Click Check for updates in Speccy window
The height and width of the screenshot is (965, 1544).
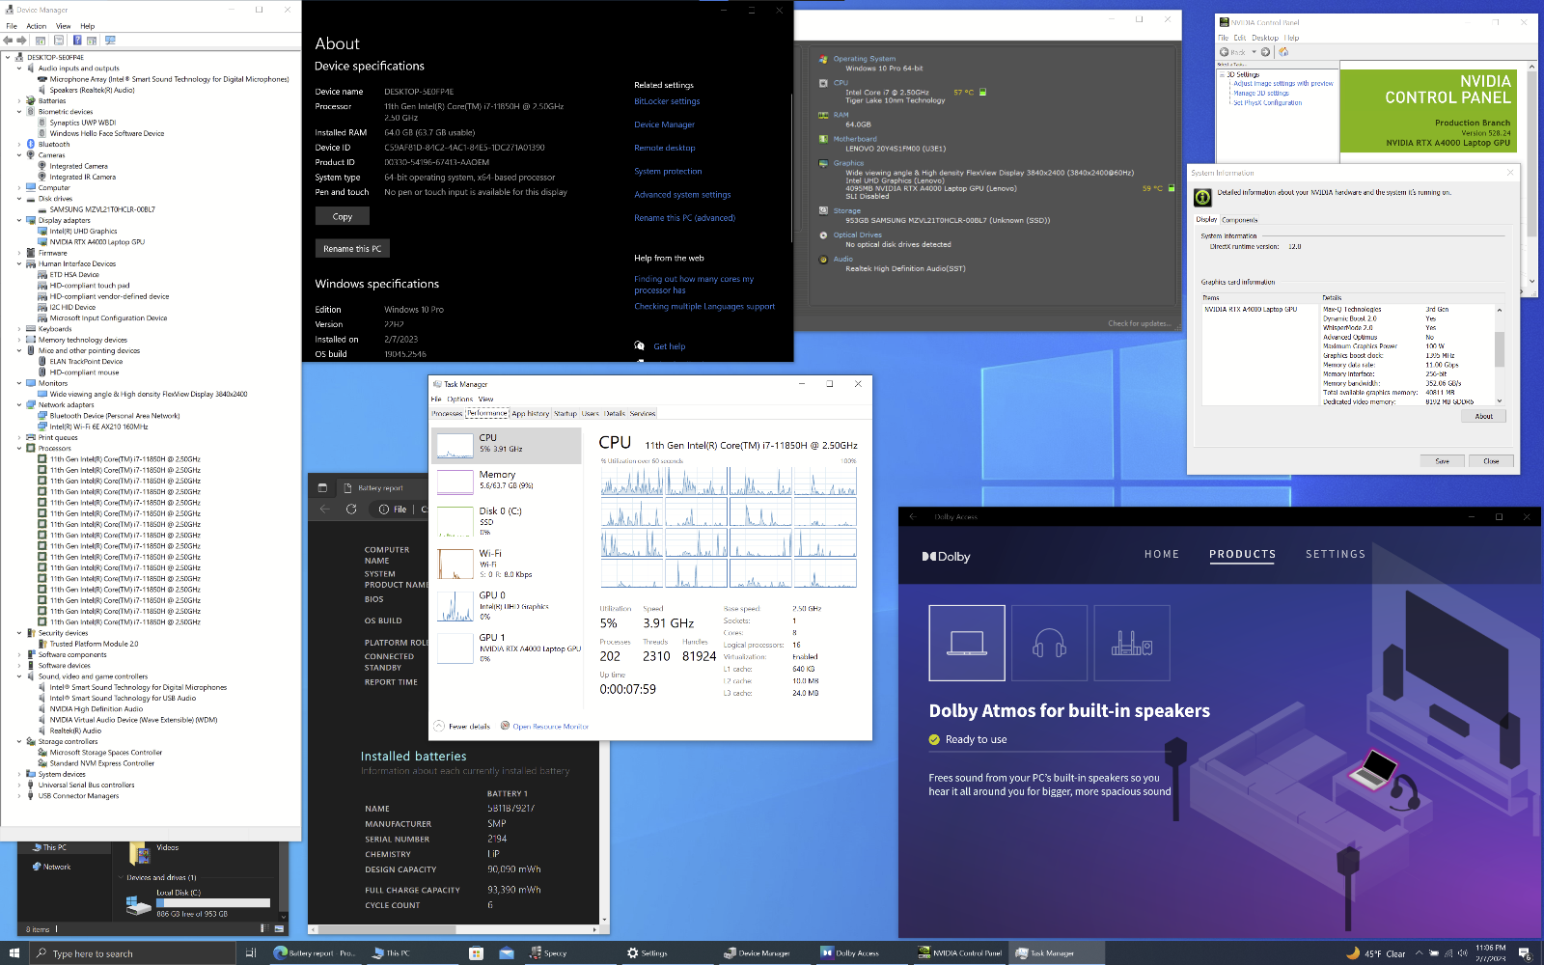pyautogui.click(x=1140, y=323)
